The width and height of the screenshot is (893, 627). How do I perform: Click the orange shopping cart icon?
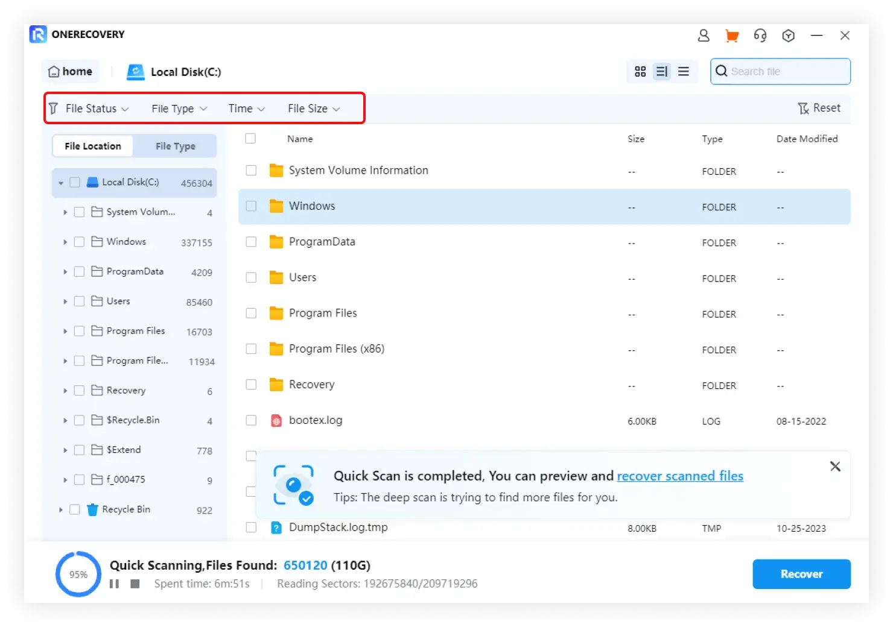click(731, 36)
